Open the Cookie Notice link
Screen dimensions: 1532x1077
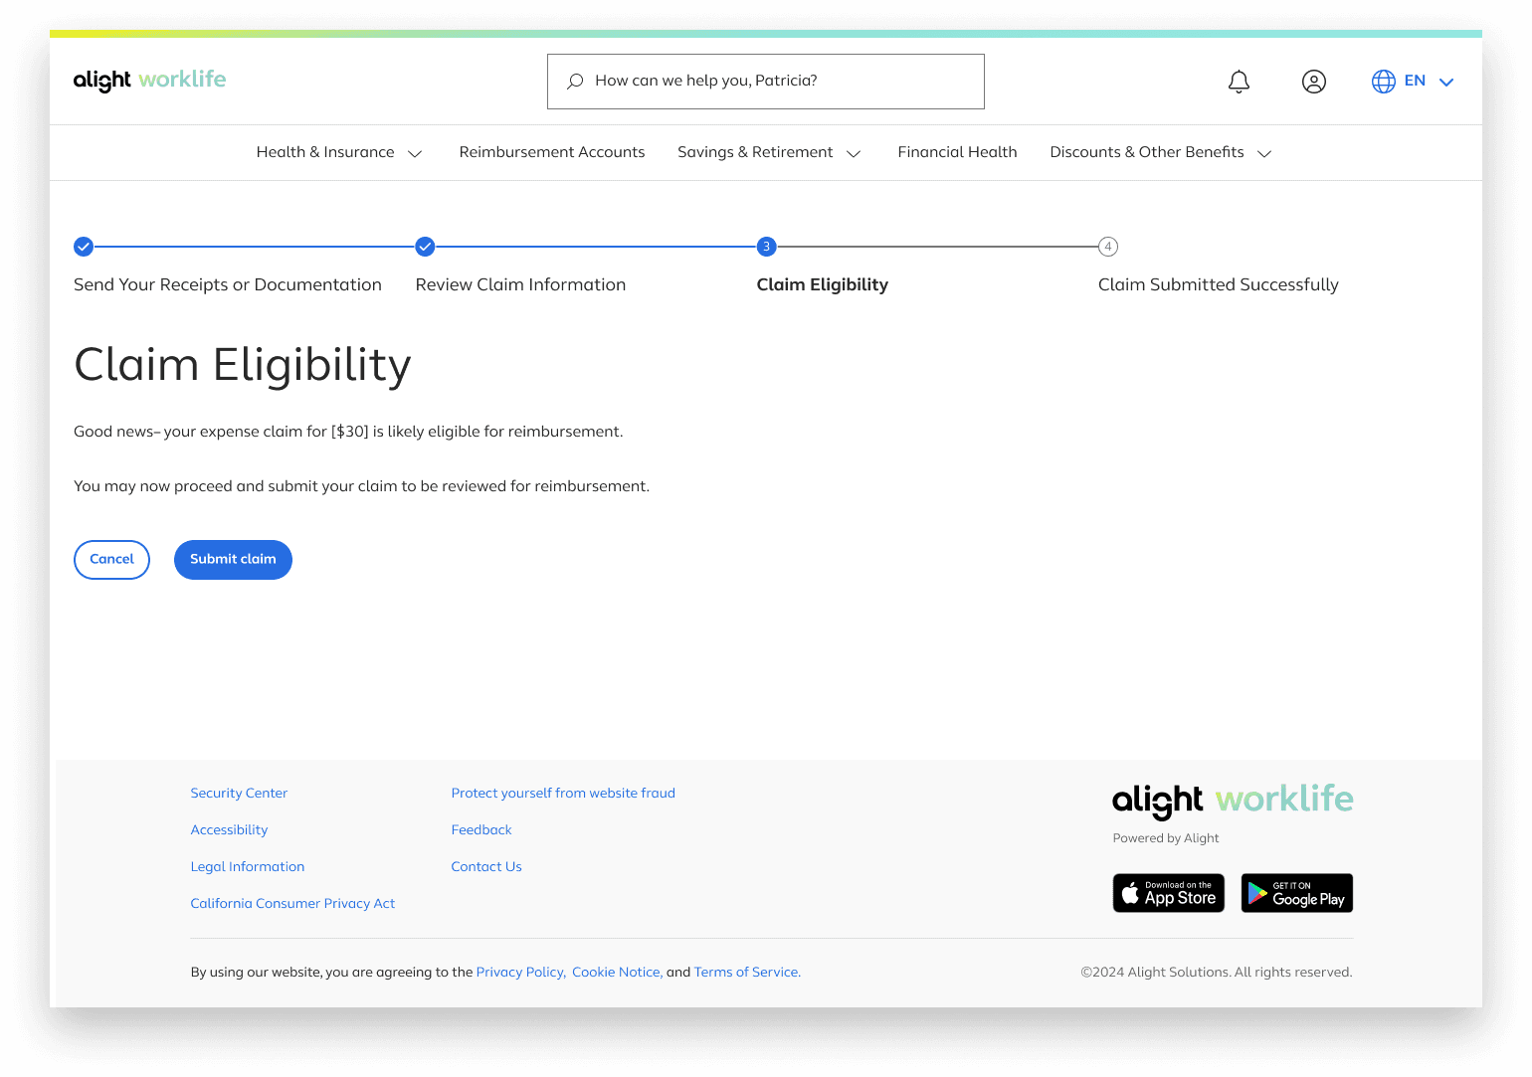(x=617, y=973)
